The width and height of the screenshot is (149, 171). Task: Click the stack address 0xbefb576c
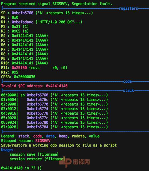pyautogui.click(x=37, y=100)
